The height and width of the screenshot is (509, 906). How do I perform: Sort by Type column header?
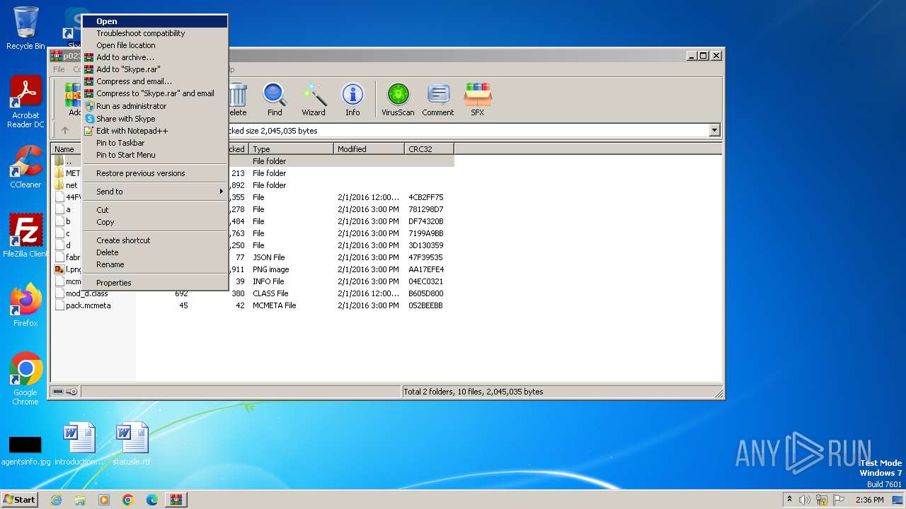point(291,149)
